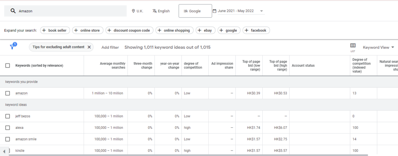Expand the date range dropdown arrow
The width and height of the screenshot is (398, 156).
tap(261, 11)
